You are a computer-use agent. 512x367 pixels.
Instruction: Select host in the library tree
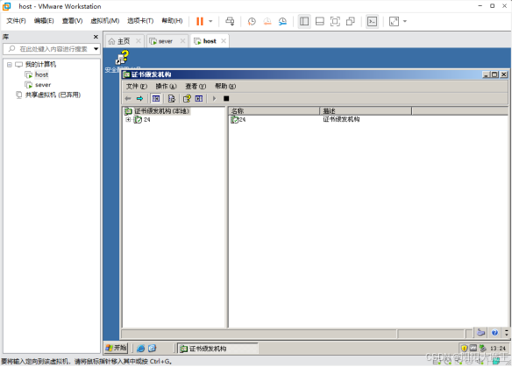point(41,74)
